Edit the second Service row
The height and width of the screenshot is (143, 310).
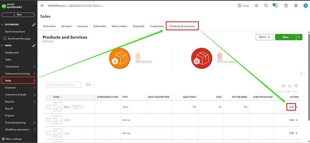pos(292,133)
